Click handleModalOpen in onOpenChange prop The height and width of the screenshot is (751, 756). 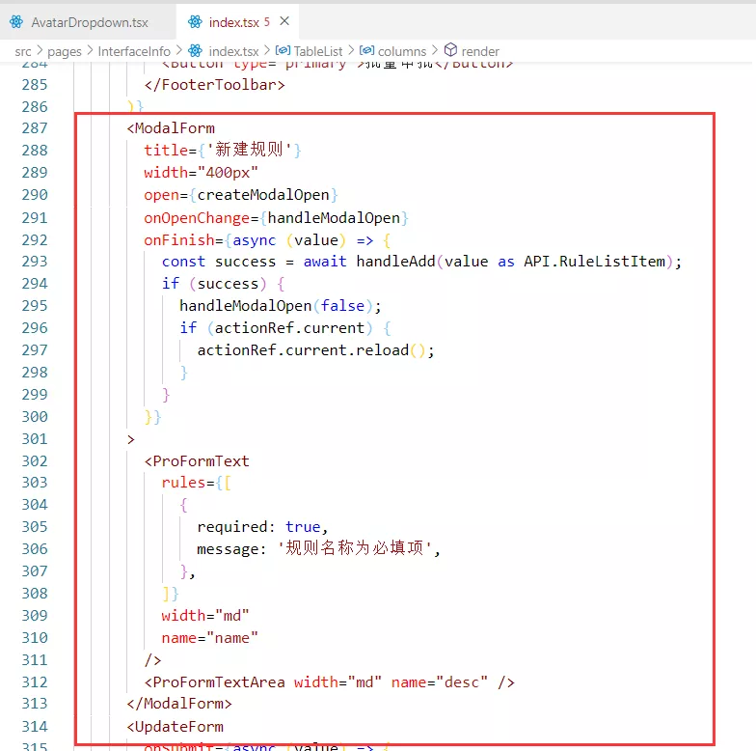coord(334,218)
